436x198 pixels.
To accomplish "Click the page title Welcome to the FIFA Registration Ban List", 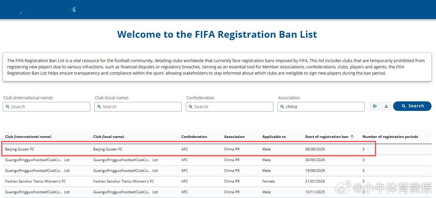I will (x=217, y=34).
